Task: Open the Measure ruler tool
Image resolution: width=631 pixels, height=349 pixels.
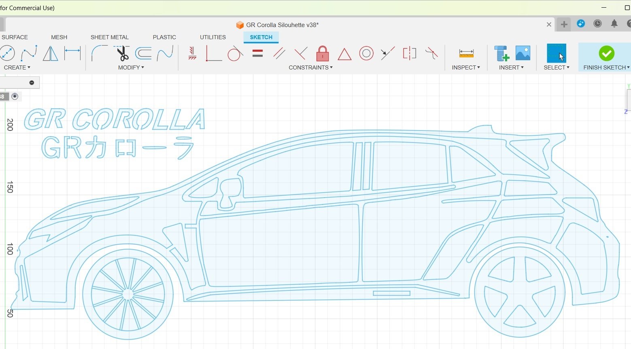Action: [466, 53]
